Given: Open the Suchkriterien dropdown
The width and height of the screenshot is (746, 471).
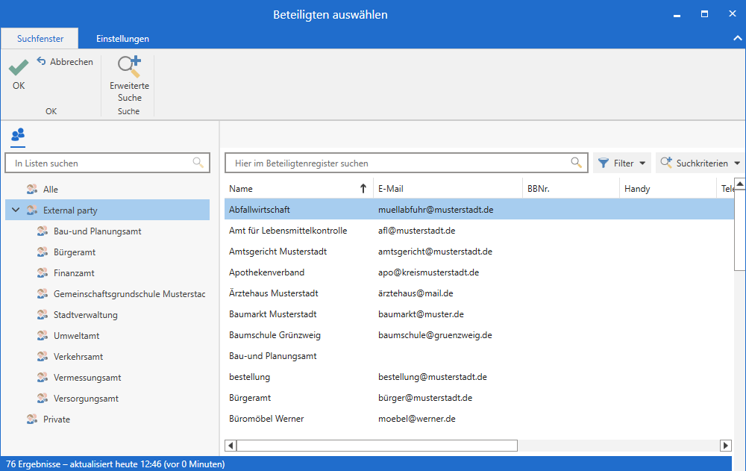Looking at the screenshot, I should [700, 163].
